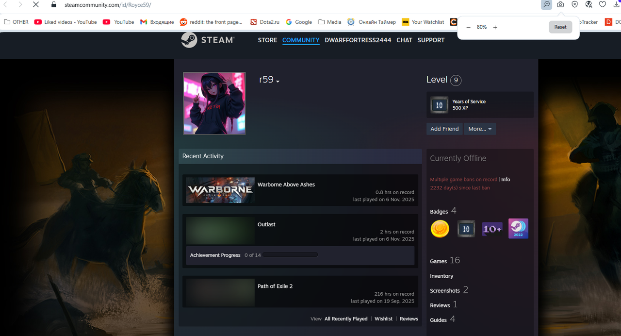This screenshot has width=621, height=336.
Task: Open the OTHER bookmarks folder
Action: 16,22
